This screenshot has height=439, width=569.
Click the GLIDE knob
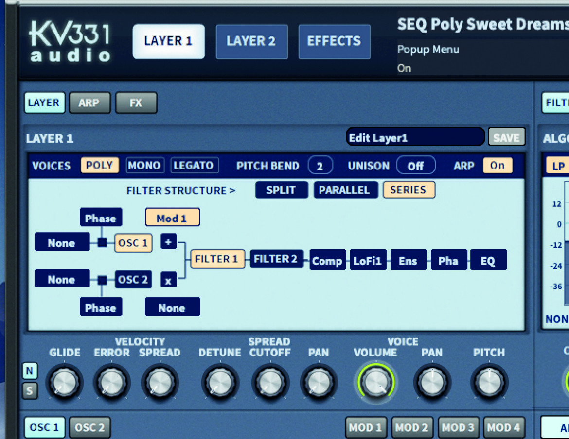click(x=65, y=382)
